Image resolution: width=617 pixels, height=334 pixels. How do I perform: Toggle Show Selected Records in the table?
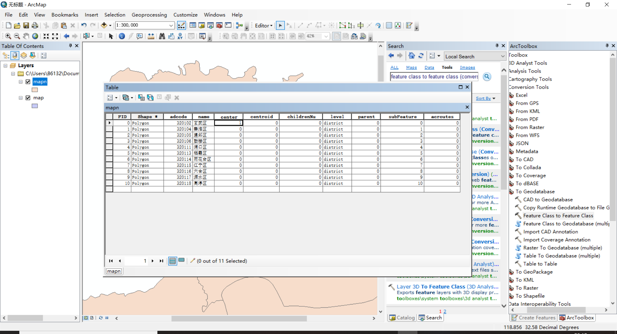tap(182, 261)
